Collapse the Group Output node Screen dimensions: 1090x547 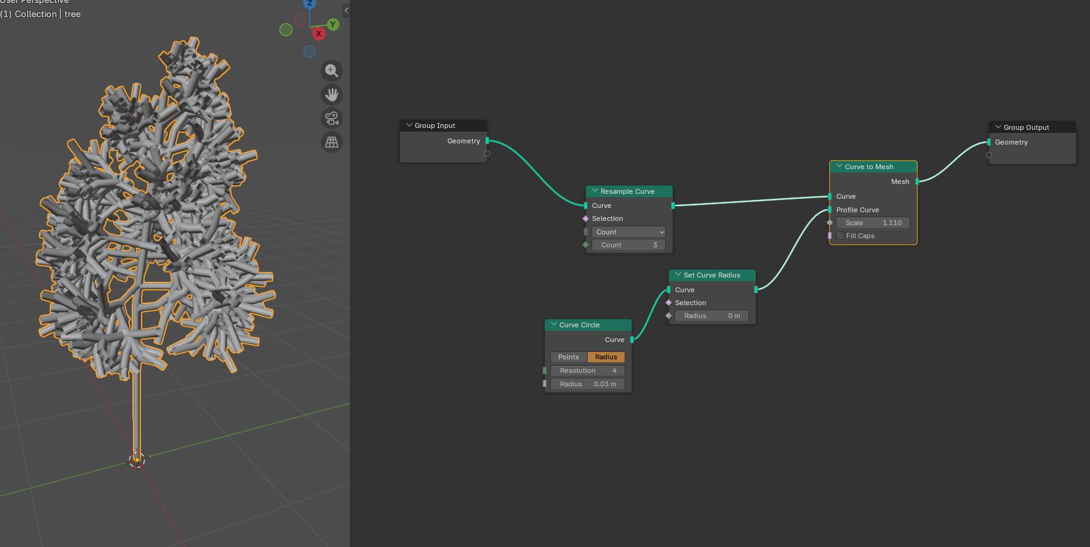[x=998, y=127]
